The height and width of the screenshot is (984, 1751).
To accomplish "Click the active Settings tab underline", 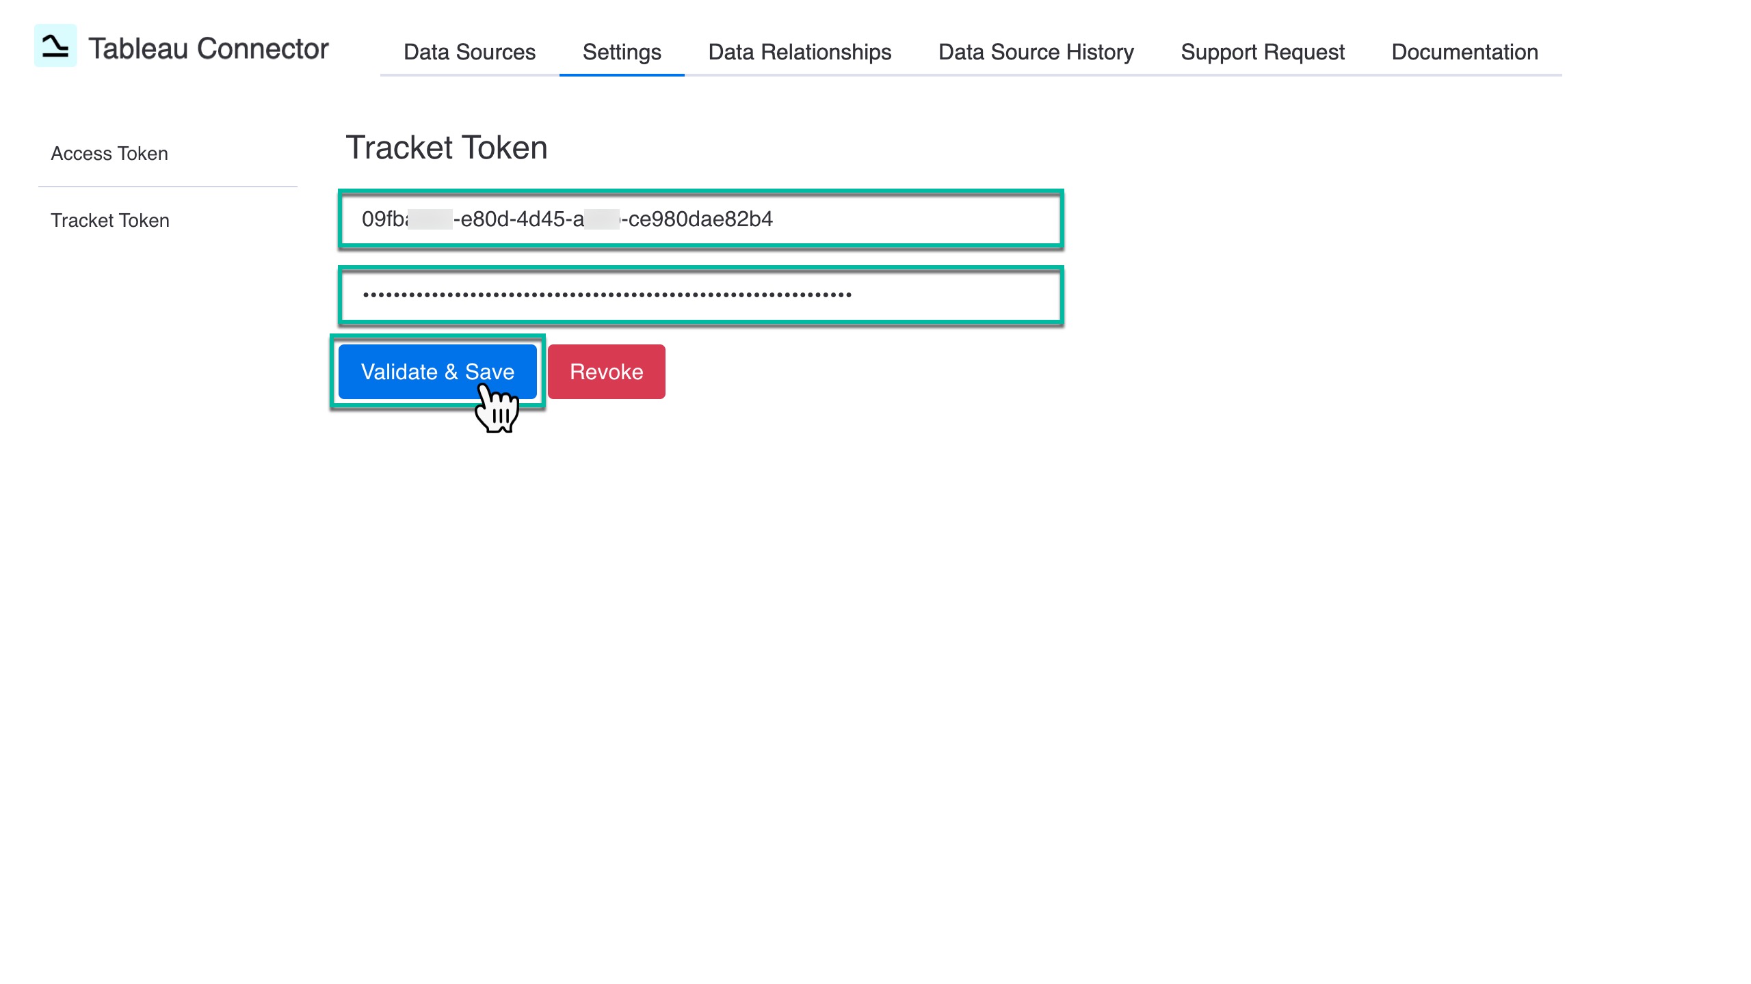I will pyautogui.click(x=621, y=76).
